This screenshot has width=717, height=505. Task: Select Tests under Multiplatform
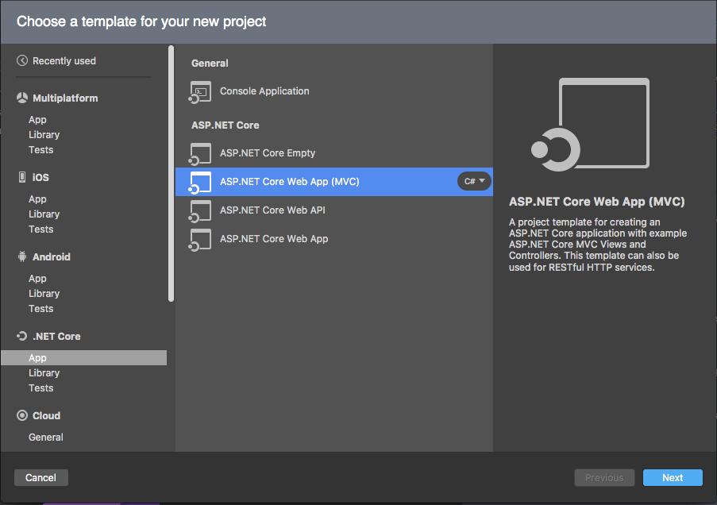click(40, 149)
